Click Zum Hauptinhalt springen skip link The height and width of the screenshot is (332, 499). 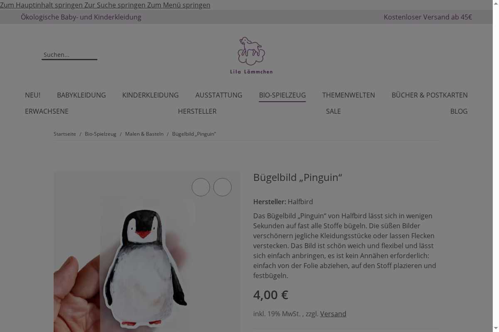coord(42,5)
